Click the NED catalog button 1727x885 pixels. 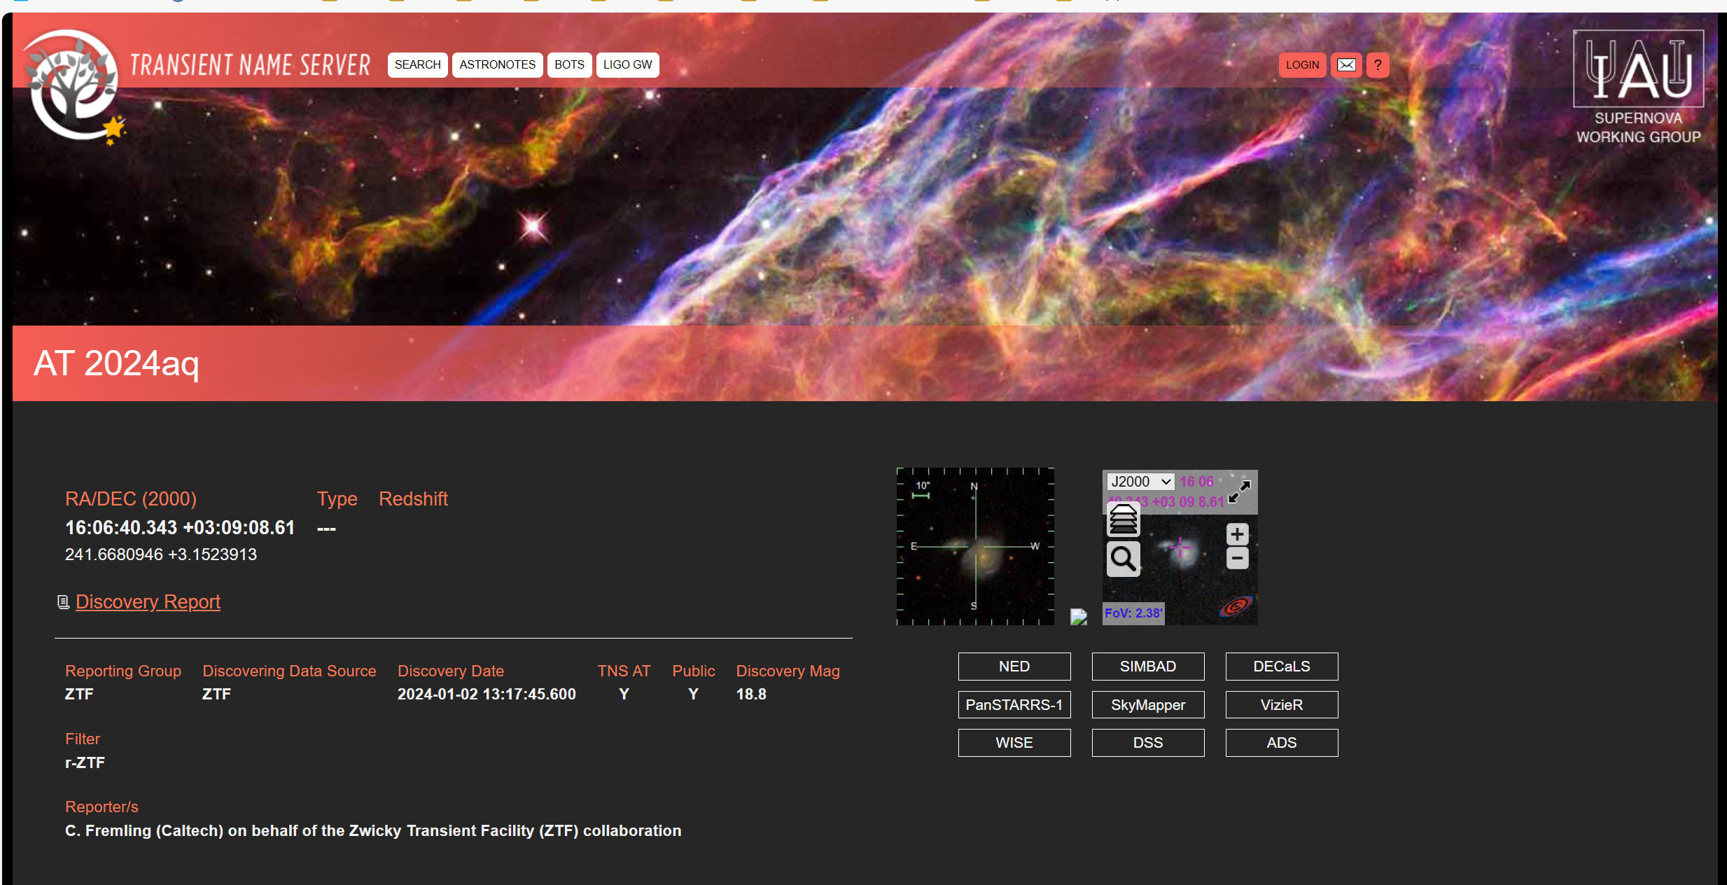coord(1014,667)
